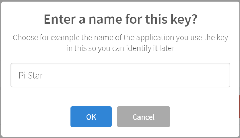The height and width of the screenshot is (138, 240).
Task: Click the OK button
Action: [91, 117]
